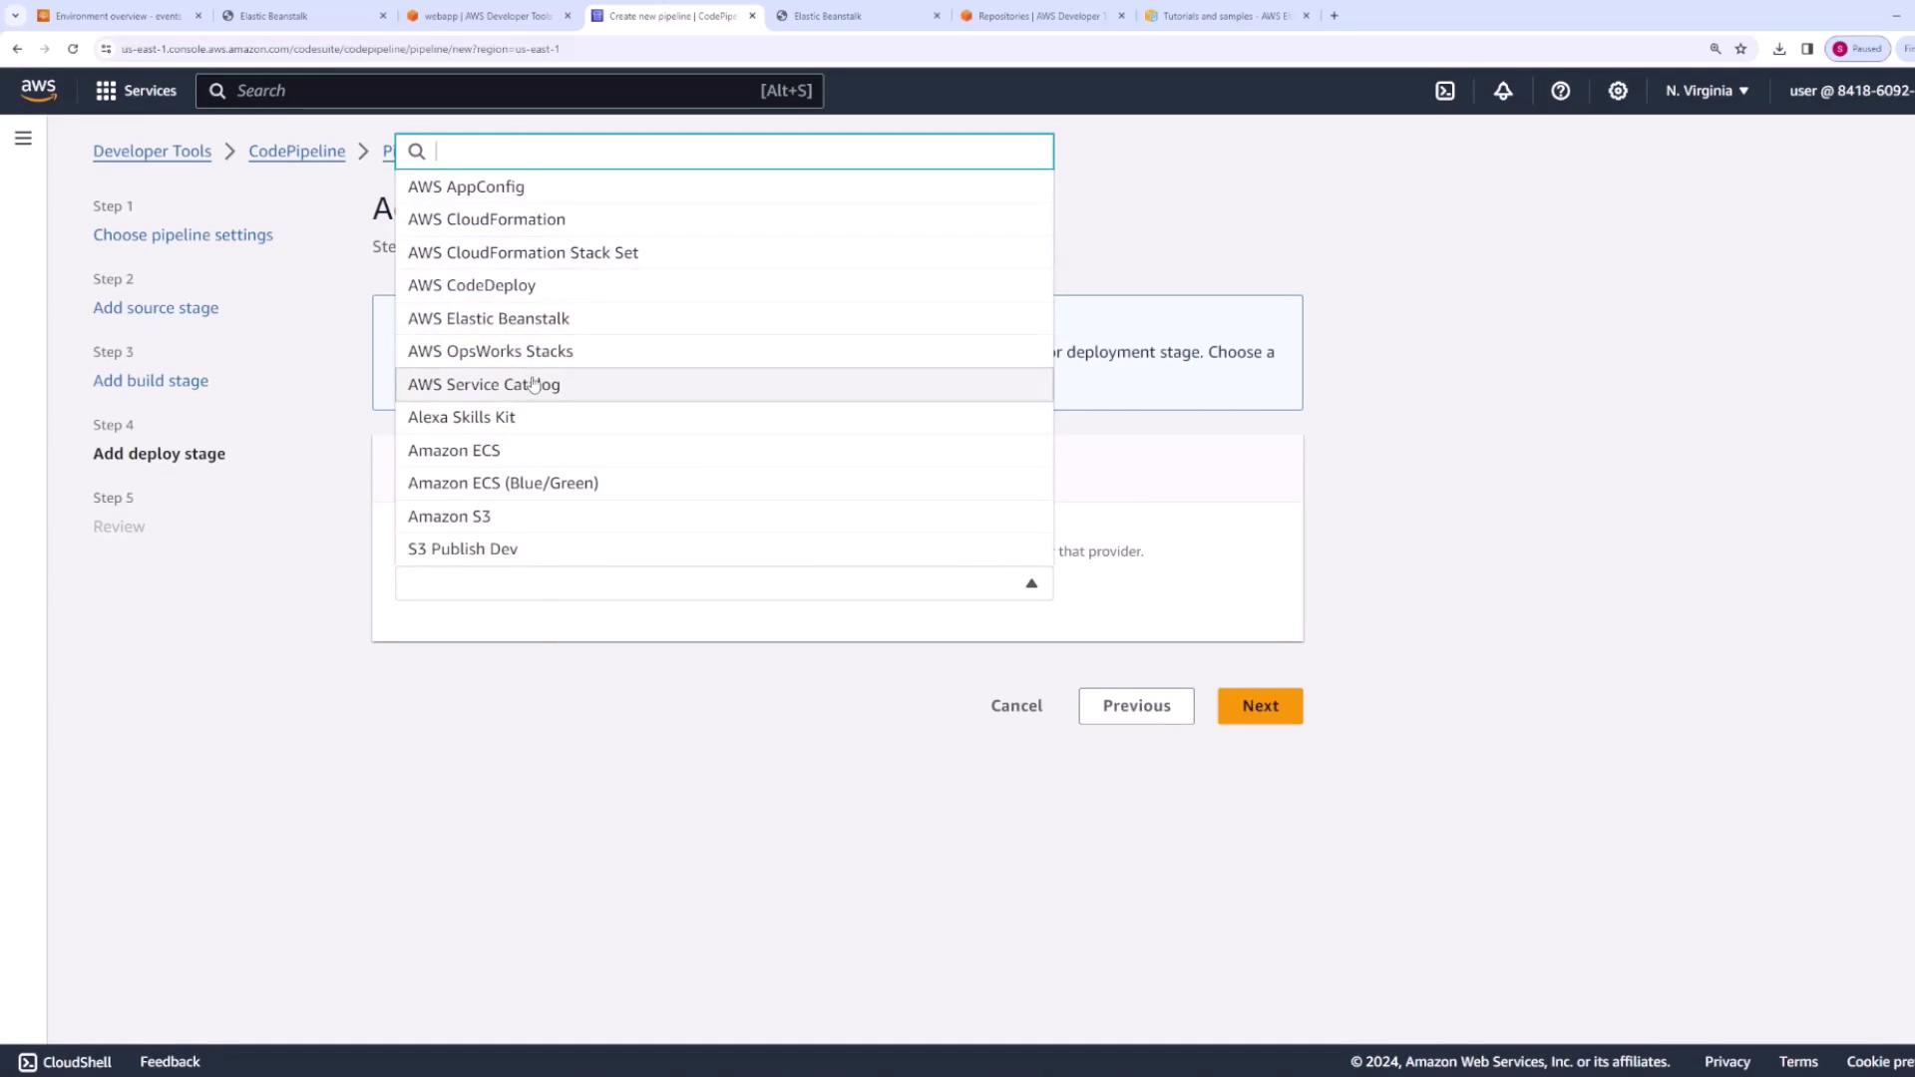Bookmark the page with the star icon
Viewport: 1915px width, 1077px height.
[1740, 49]
